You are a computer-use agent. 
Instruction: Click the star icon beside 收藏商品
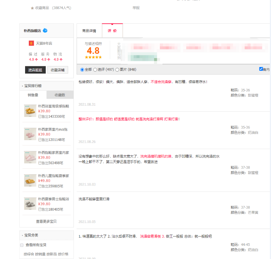32,8
